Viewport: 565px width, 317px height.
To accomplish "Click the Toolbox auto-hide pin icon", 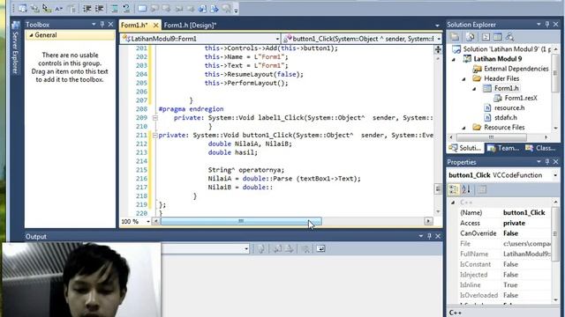I will (102, 25).
